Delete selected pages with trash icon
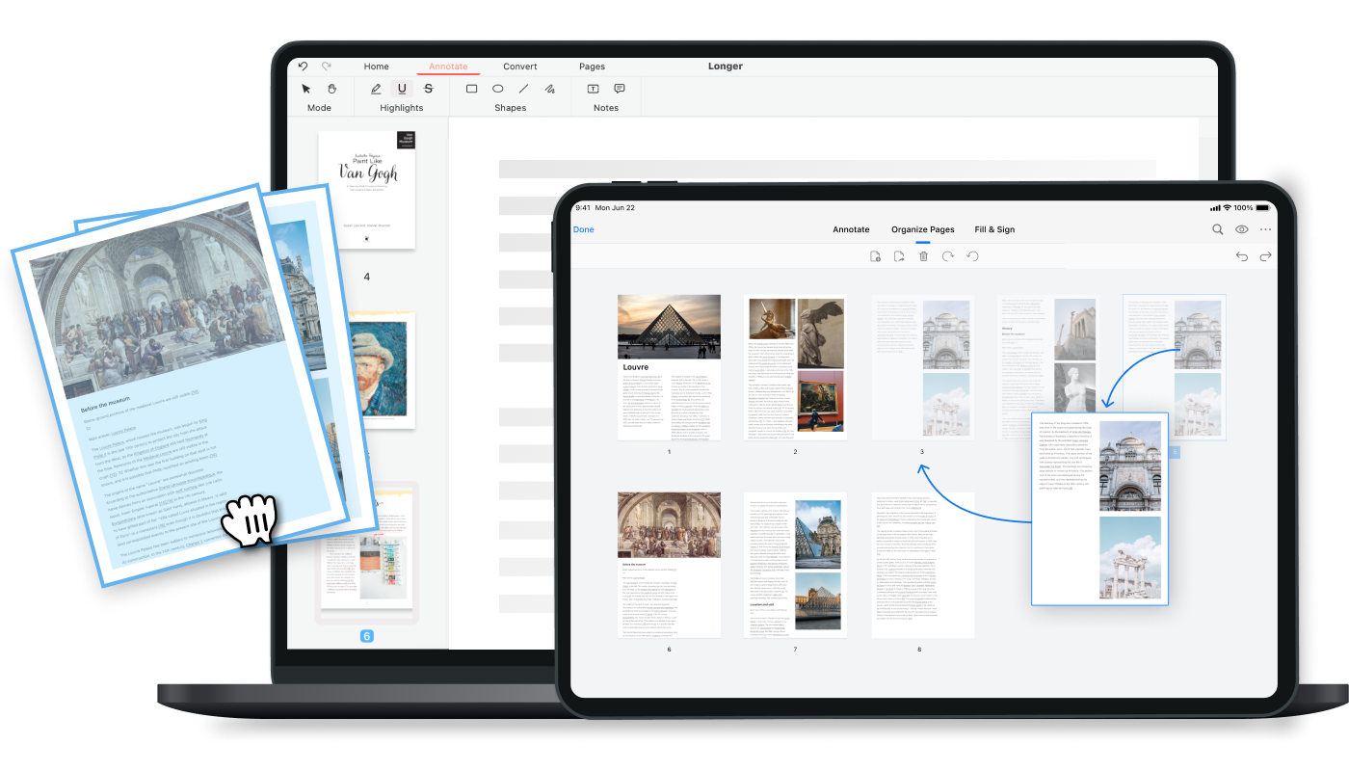The width and height of the screenshot is (1349, 771). [x=923, y=256]
